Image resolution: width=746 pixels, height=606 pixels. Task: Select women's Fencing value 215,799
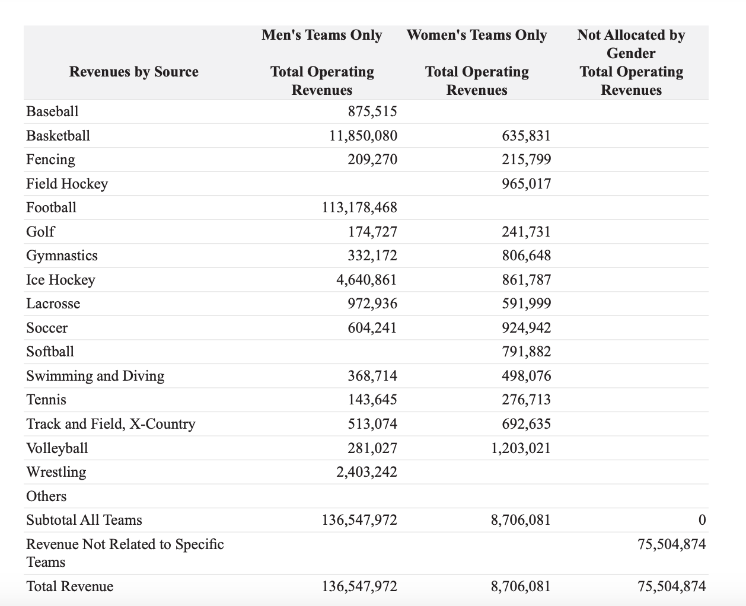click(526, 160)
